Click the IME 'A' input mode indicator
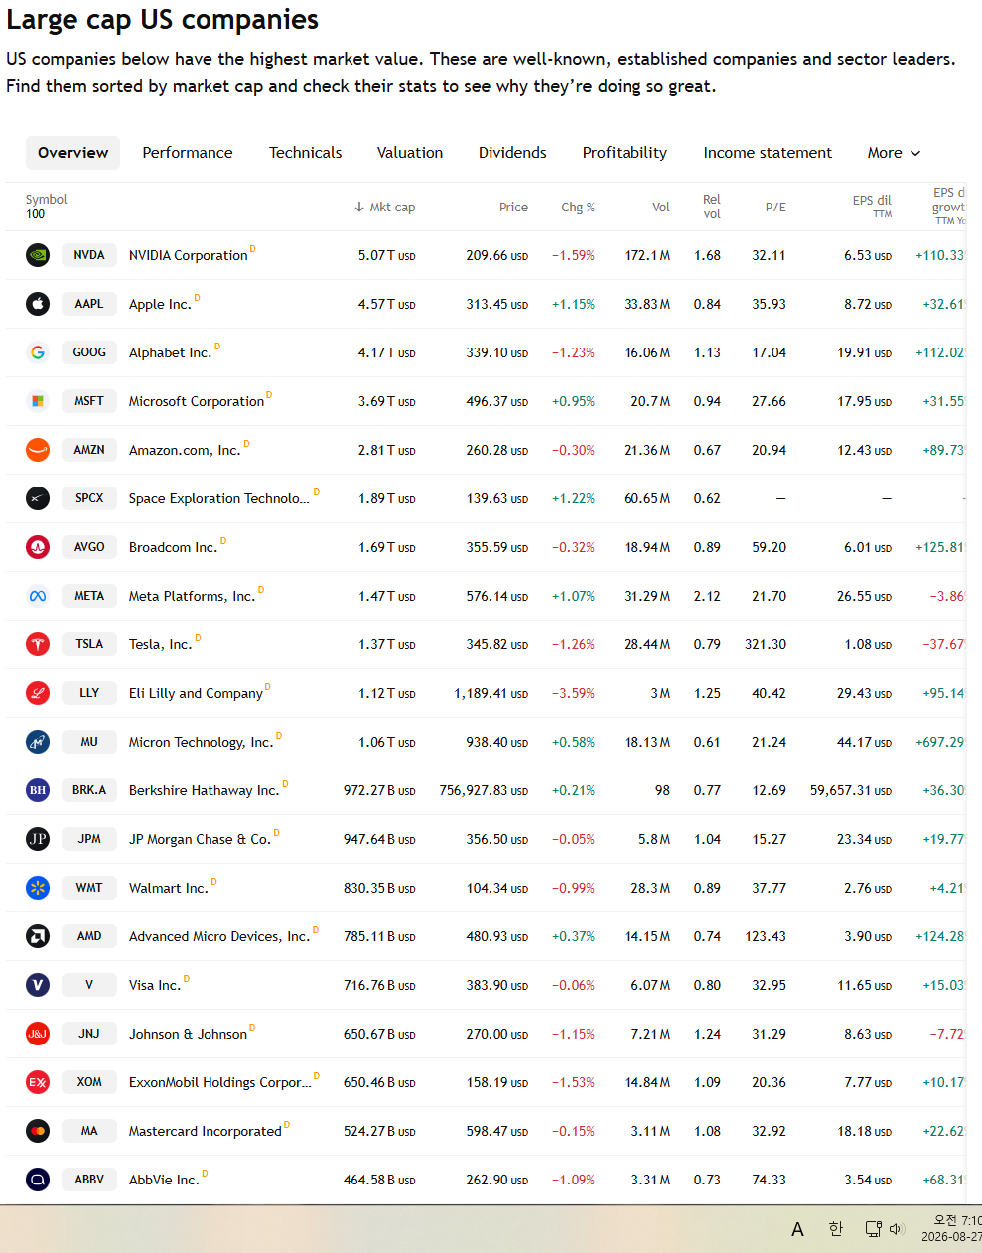This screenshot has width=982, height=1253. point(797,1230)
